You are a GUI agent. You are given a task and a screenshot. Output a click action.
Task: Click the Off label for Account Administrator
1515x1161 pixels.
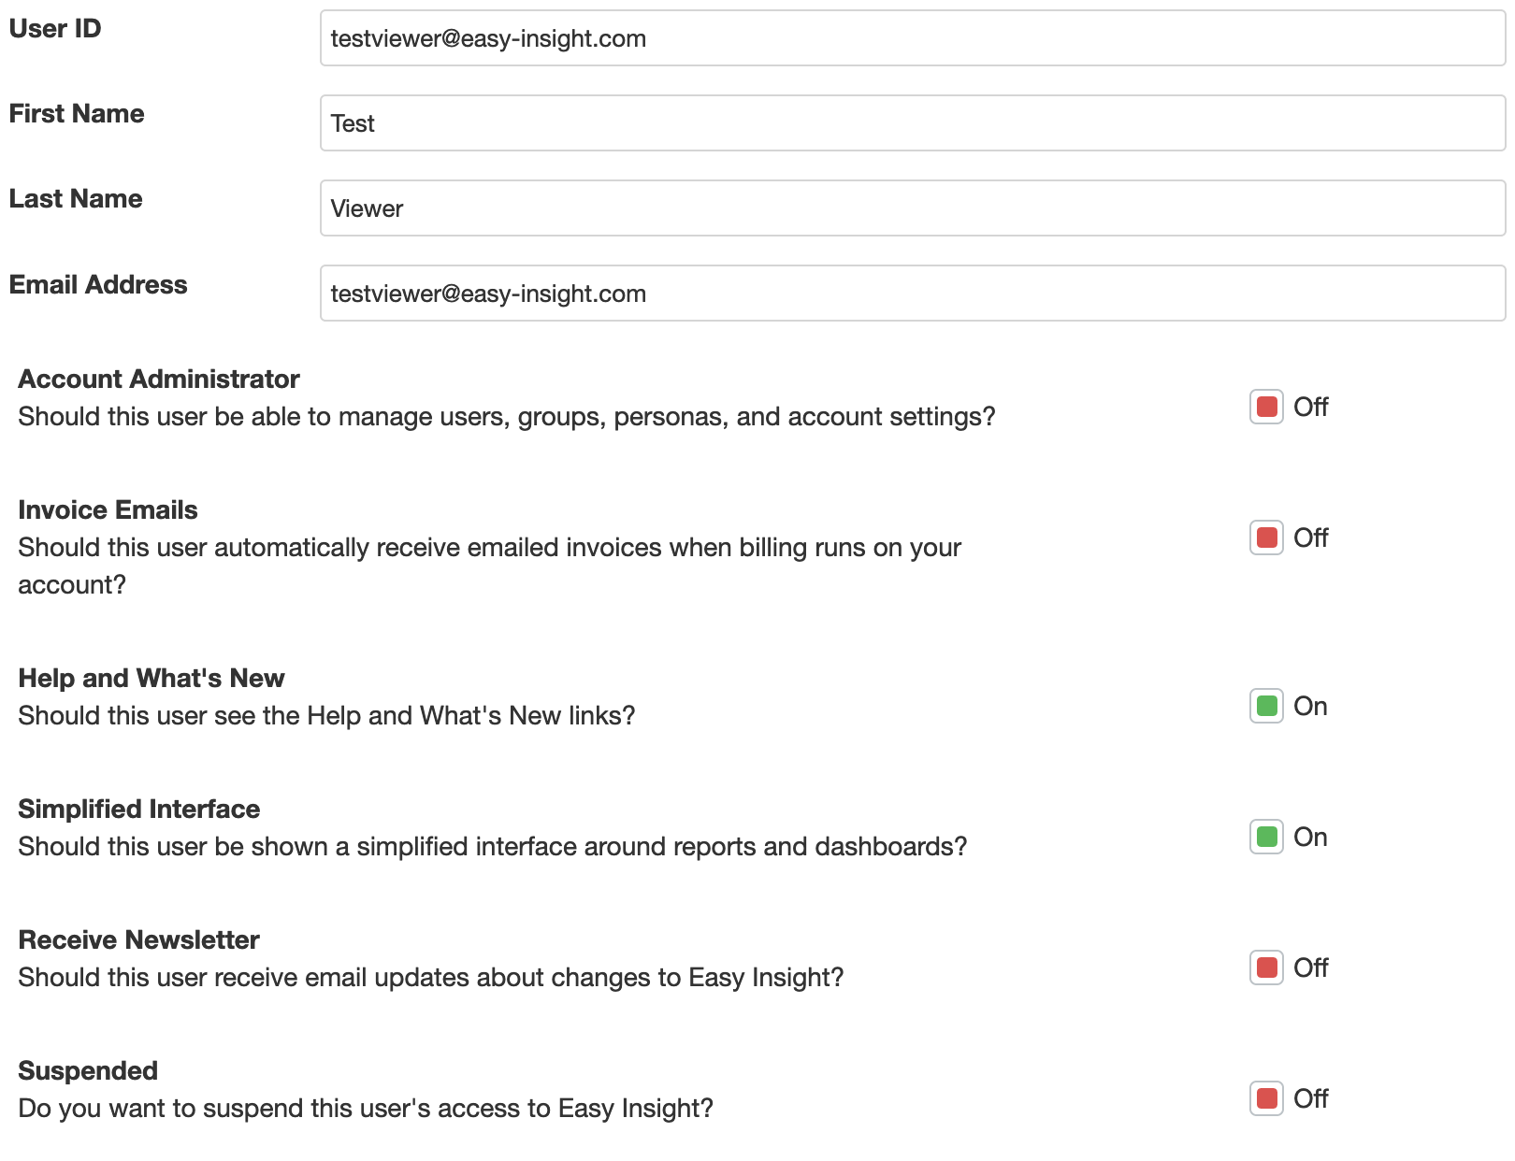1311,408
